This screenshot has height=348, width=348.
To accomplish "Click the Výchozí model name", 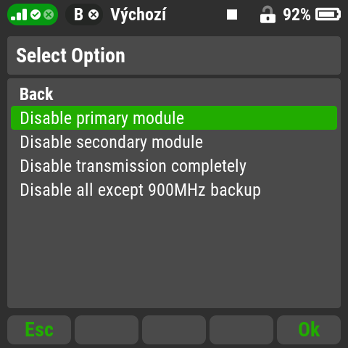I will click(x=138, y=15).
